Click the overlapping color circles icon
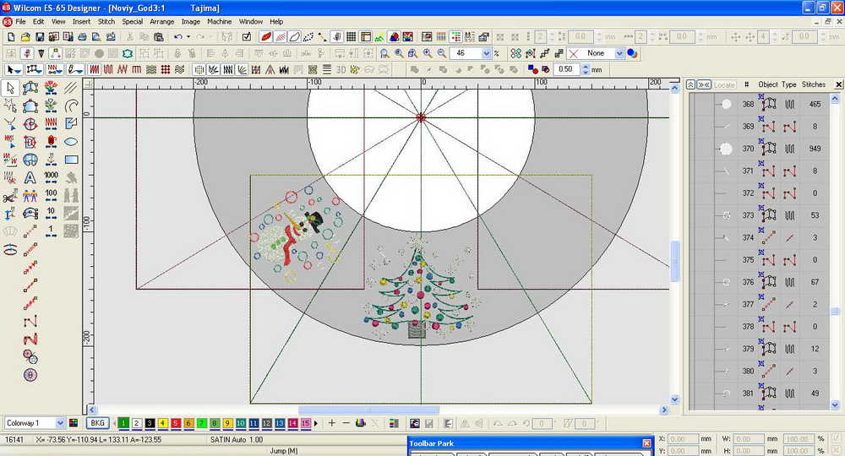The height and width of the screenshot is (456, 845). click(632, 53)
